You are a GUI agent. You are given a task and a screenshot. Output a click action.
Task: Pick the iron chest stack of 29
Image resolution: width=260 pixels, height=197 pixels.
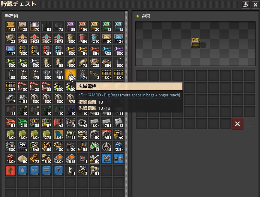pos(23,26)
